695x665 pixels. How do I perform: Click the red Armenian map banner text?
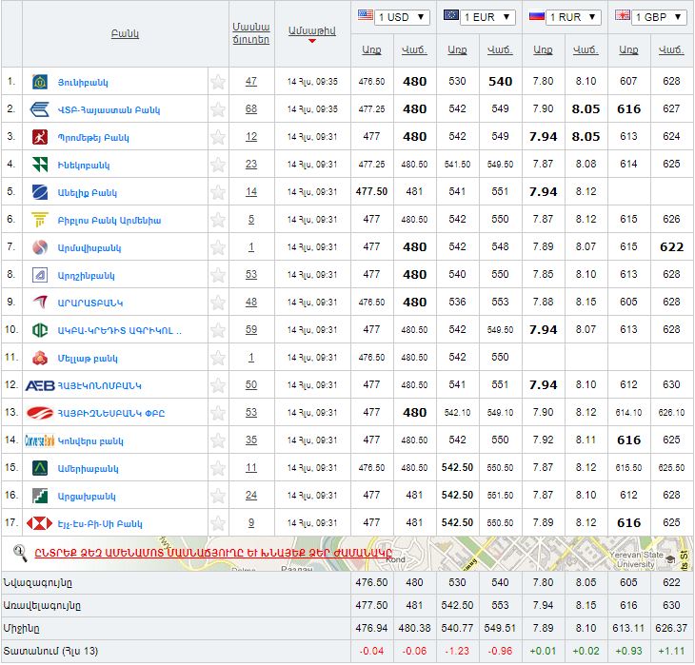click(213, 552)
